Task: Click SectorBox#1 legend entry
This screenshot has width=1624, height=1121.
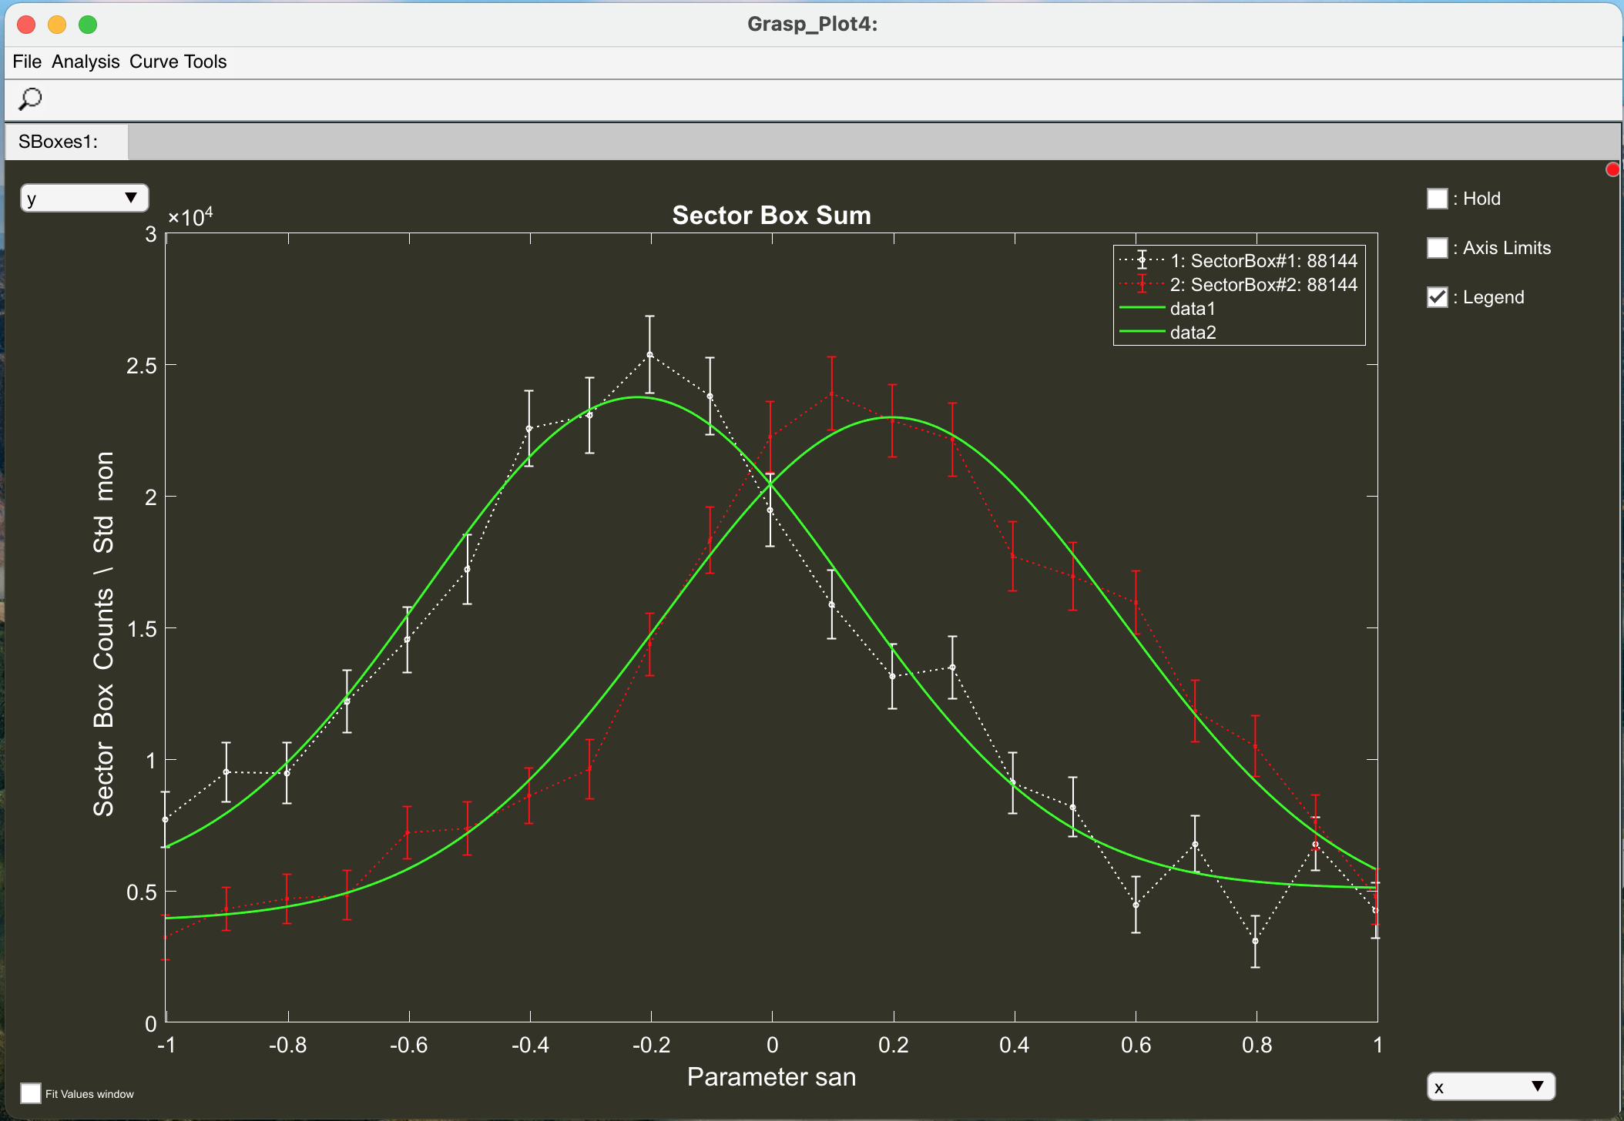Action: click(x=1263, y=261)
